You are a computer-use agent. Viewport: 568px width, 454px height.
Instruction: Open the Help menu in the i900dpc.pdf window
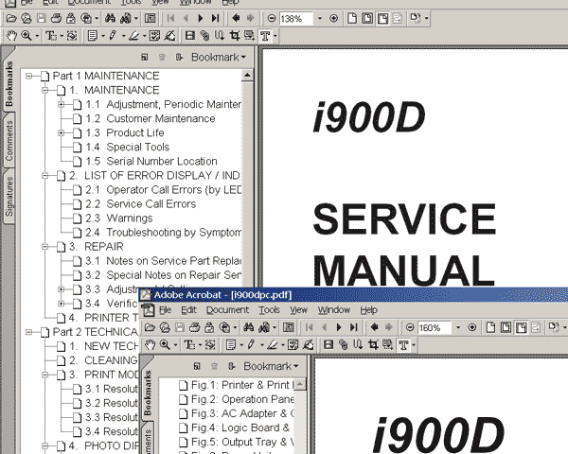coord(369,310)
